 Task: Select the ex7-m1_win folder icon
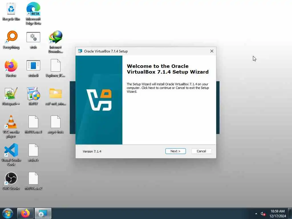pos(56,96)
